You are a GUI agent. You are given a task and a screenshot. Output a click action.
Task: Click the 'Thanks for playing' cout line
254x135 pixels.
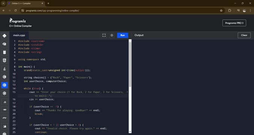[x=67, y=110]
